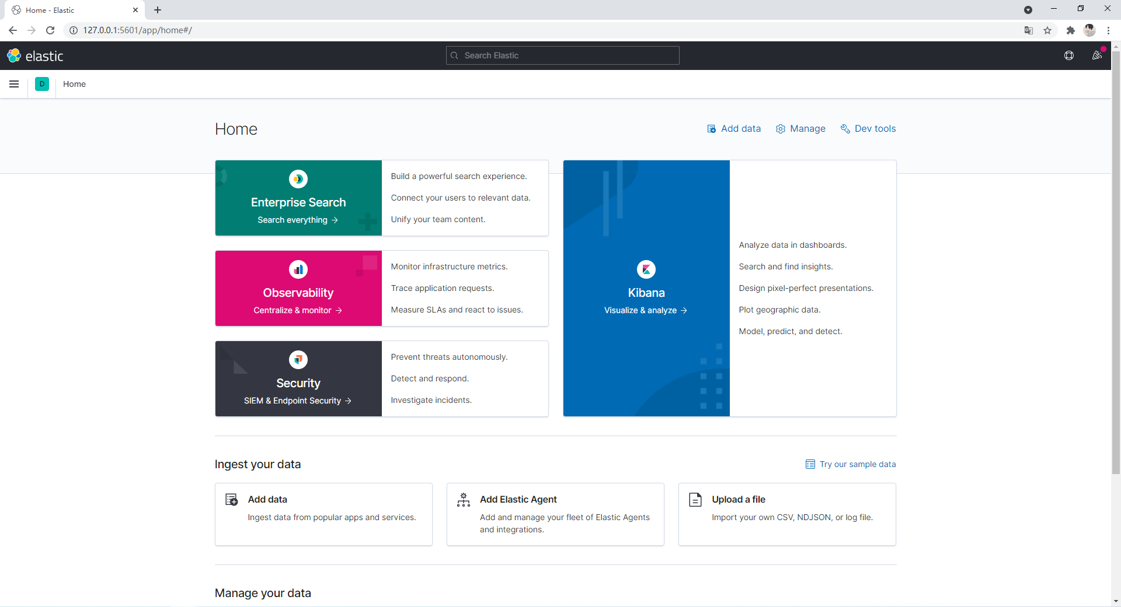Click the scrollbar down arrow
This screenshot has width=1121, height=607.
click(1116, 601)
